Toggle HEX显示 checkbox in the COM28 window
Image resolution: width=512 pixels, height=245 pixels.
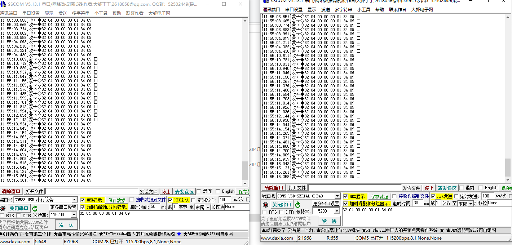83,200
